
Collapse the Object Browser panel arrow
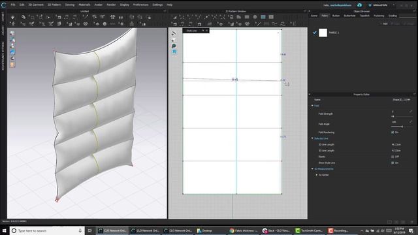tap(309, 11)
